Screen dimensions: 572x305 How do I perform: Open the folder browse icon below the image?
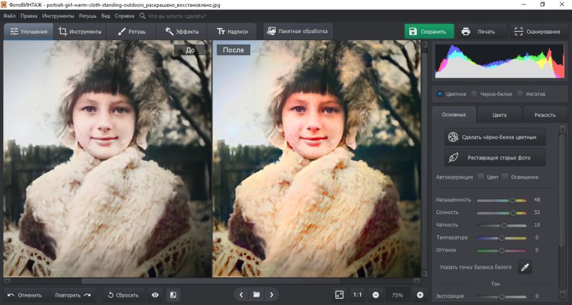click(256, 295)
